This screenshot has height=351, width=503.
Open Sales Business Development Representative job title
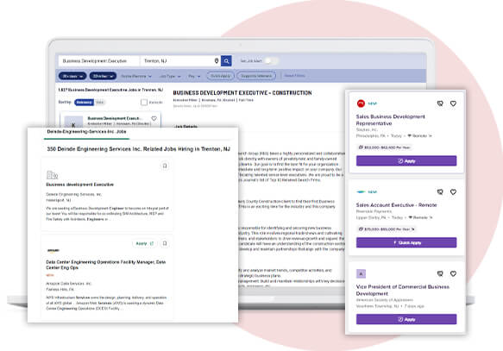[x=390, y=120]
